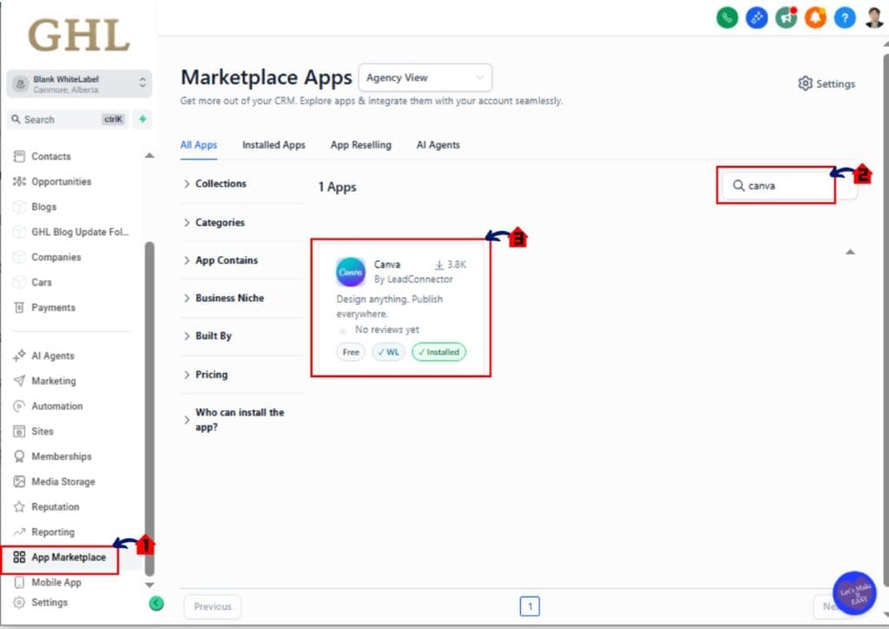
Task: Open Media Storage from the sidebar
Action: pyautogui.click(x=63, y=481)
